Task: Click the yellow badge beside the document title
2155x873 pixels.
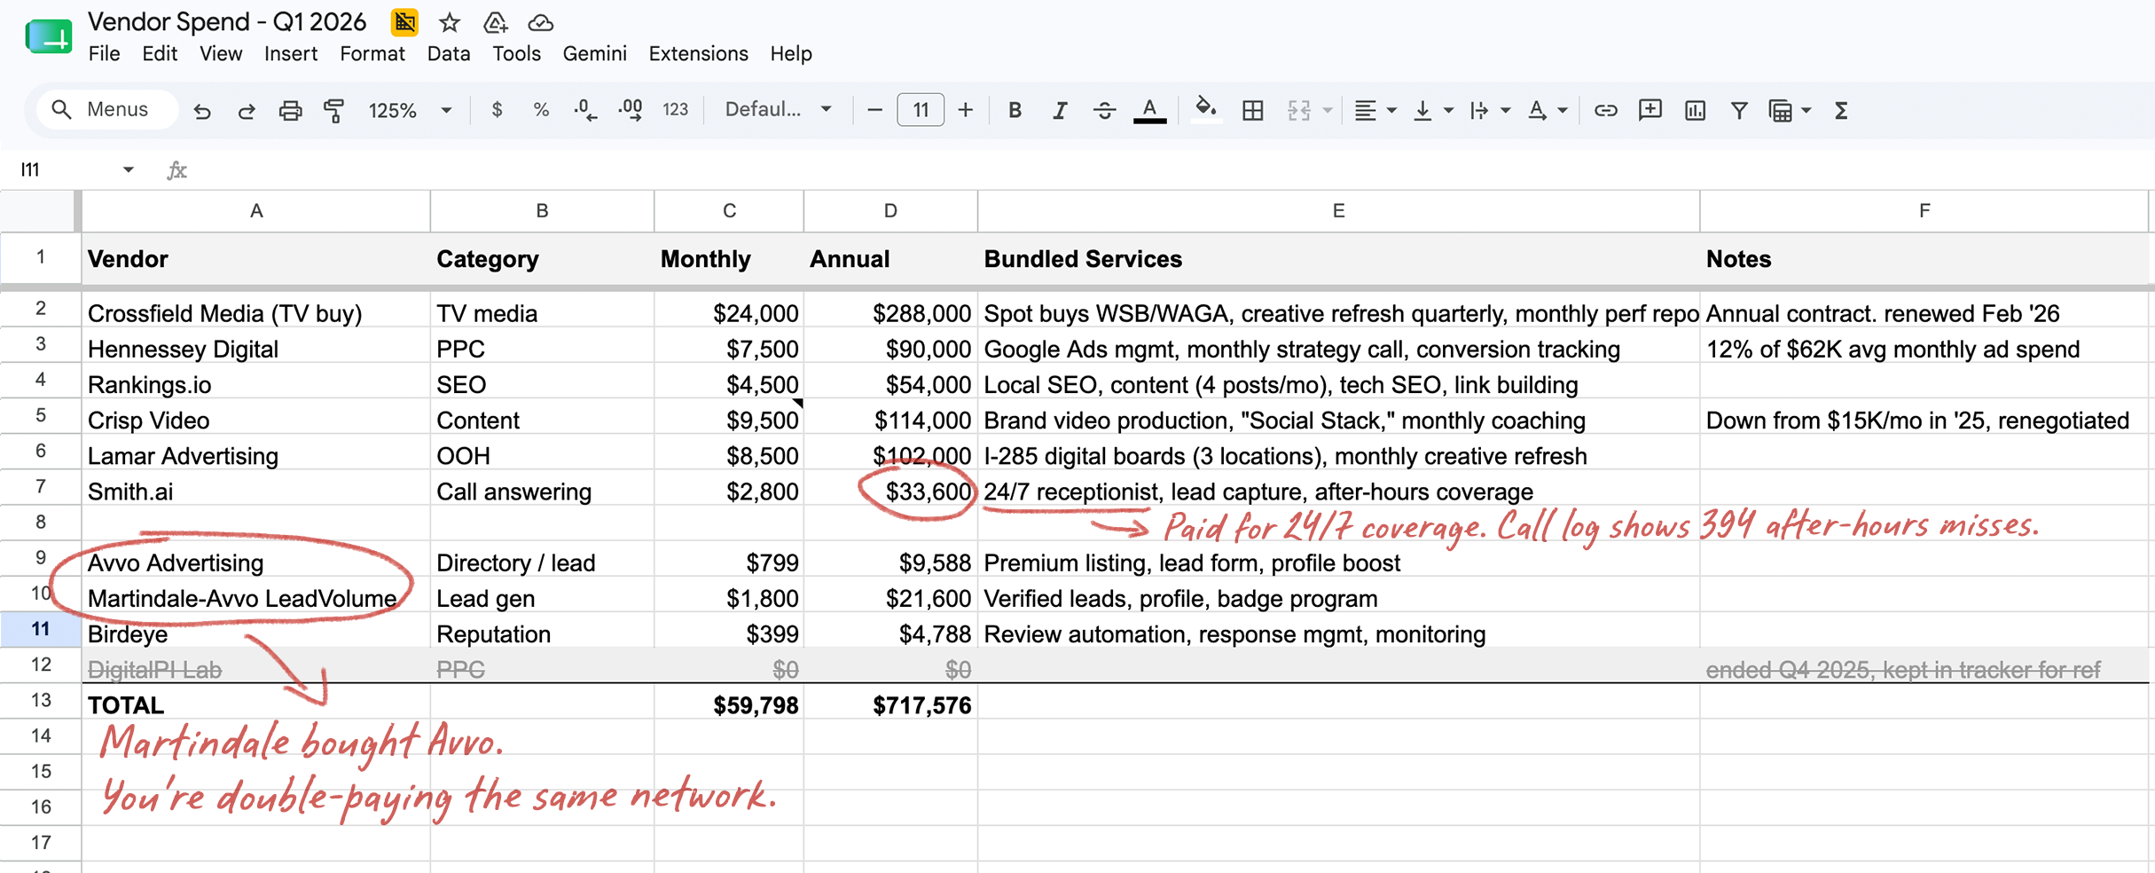Action: coord(404,22)
